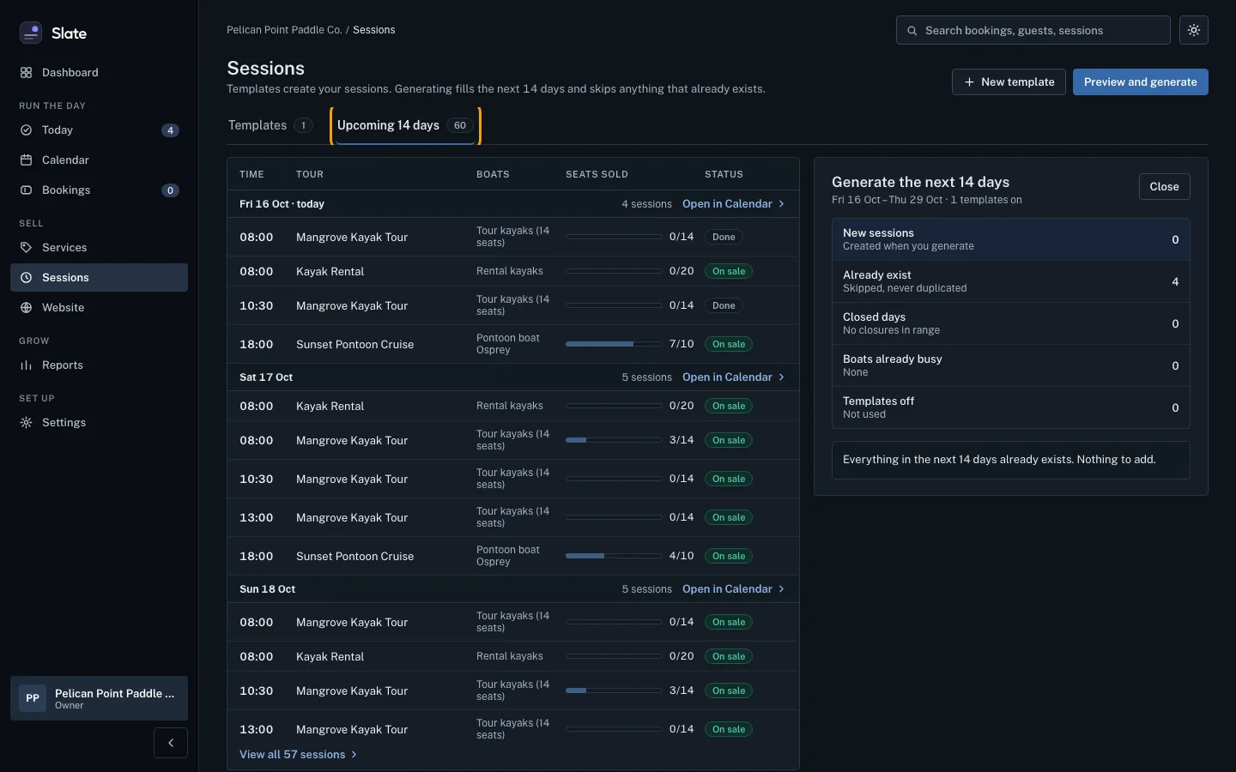Toggle the light/dark theme sun button

pyautogui.click(x=1194, y=30)
